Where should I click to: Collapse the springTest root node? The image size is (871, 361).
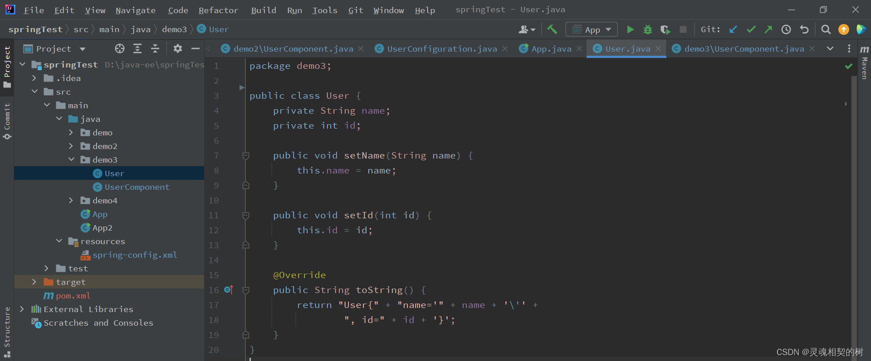[22, 64]
